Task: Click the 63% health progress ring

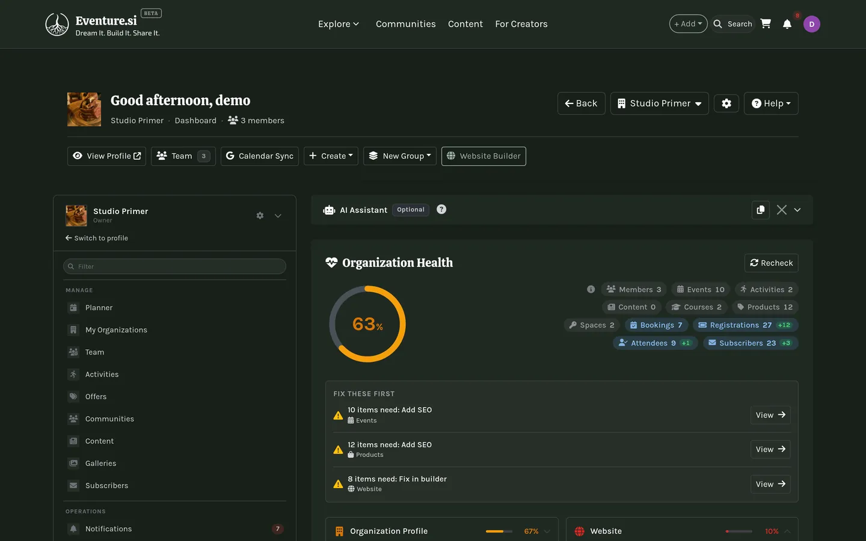Action: pyautogui.click(x=367, y=324)
